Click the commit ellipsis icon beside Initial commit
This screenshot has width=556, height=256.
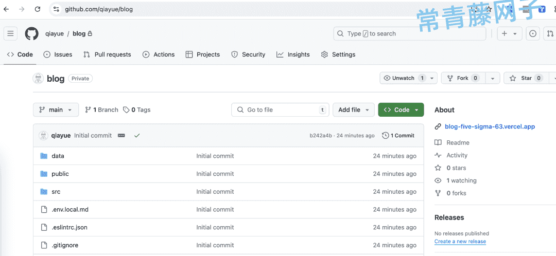(121, 135)
